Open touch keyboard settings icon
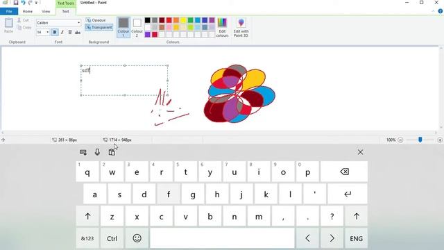 (x=83, y=152)
